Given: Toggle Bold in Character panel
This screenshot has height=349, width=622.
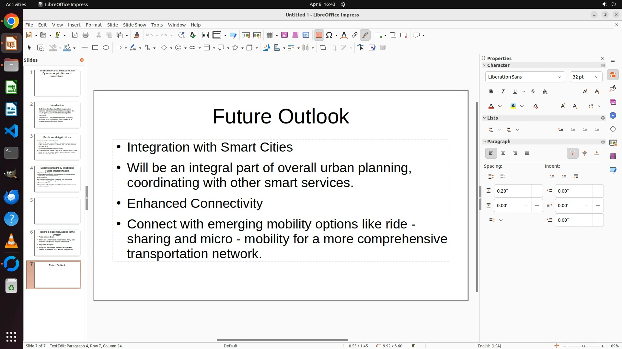Looking at the screenshot, I should click(x=491, y=91).
